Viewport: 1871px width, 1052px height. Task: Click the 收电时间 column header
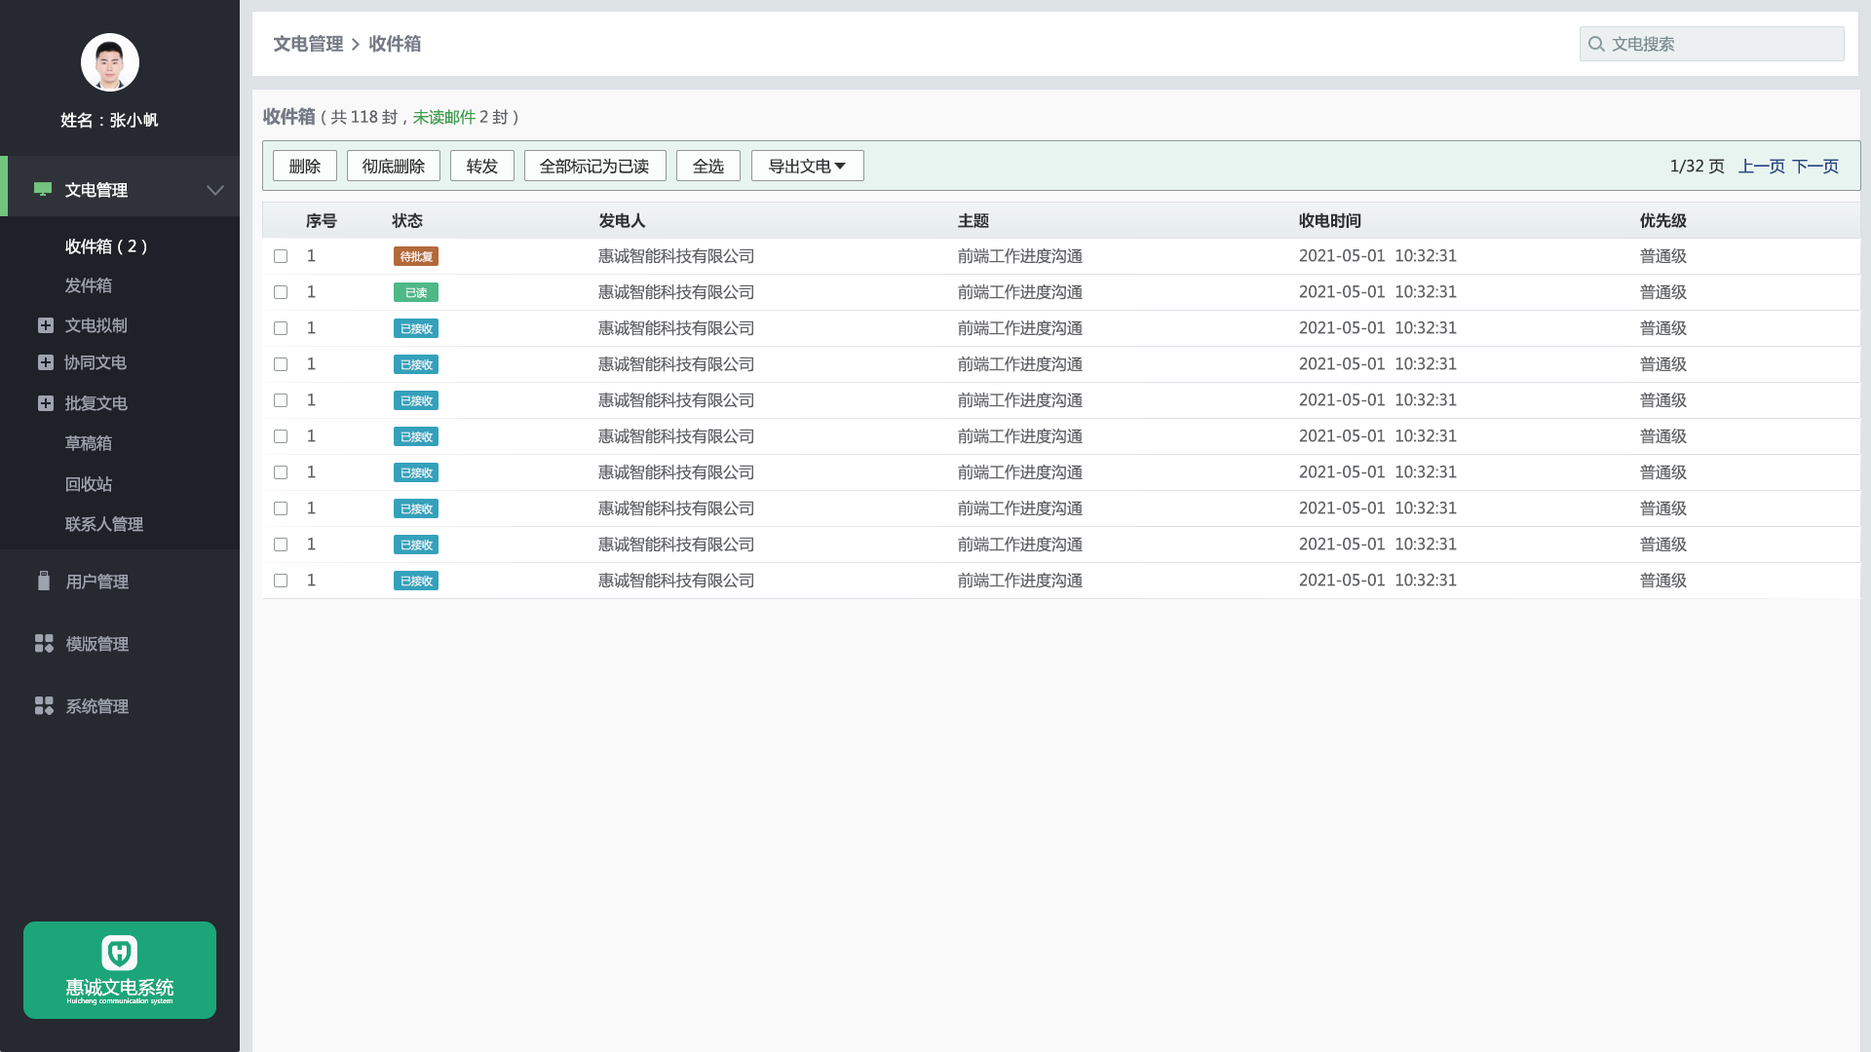coord(1330,221)
